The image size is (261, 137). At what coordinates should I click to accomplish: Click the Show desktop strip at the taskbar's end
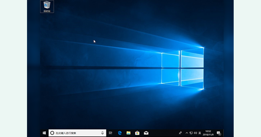click(x=223, y=133)
